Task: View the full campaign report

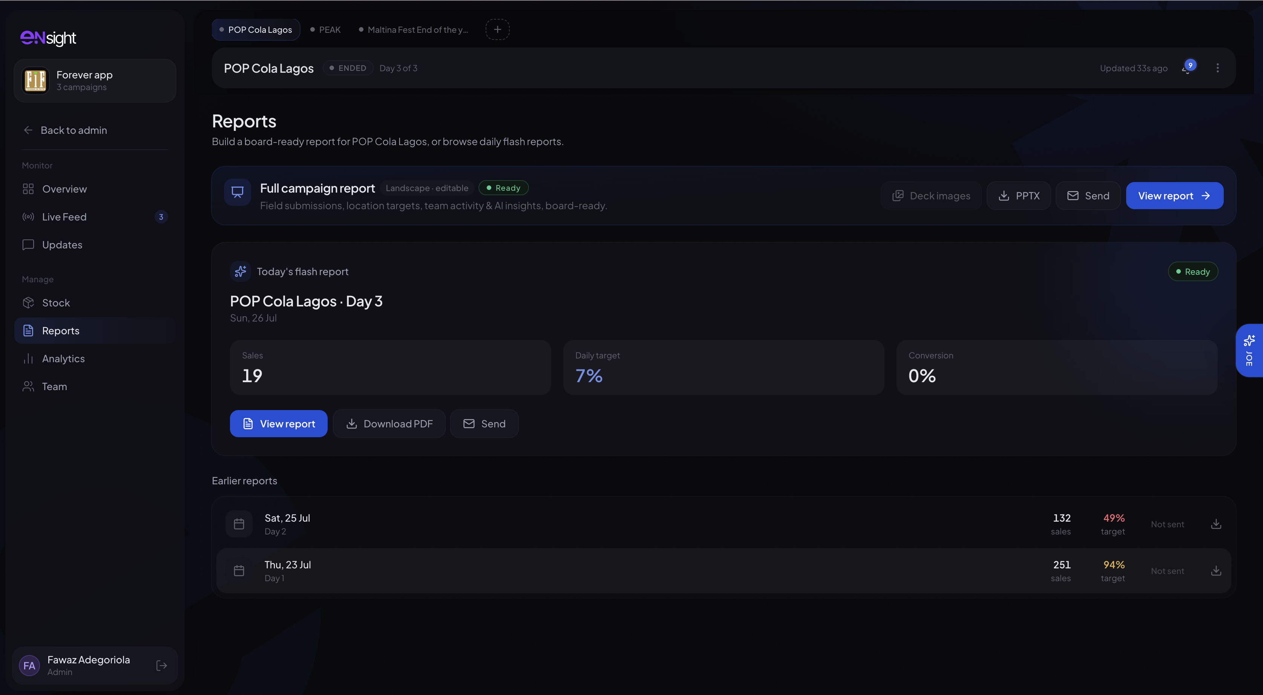Action: pyautogui.click(x=1174, y=196)
